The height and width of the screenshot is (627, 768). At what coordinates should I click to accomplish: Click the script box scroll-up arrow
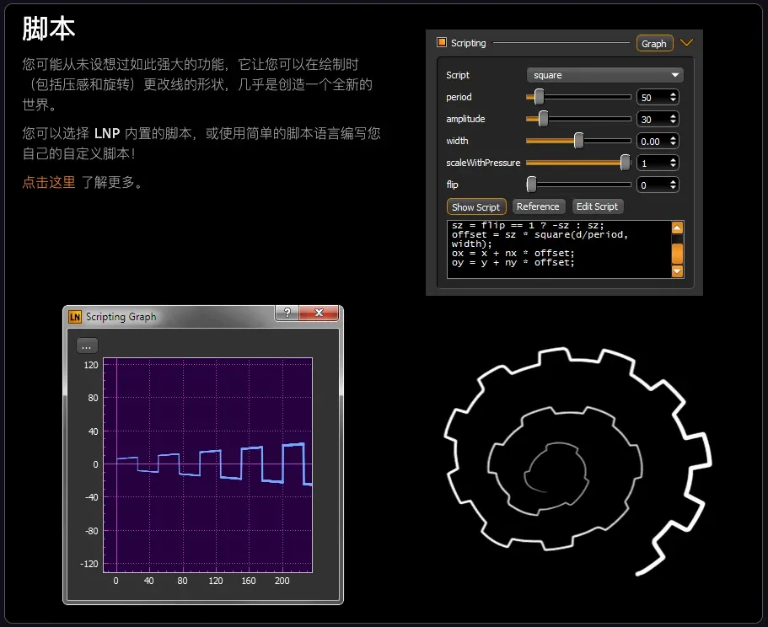click(x=678, y=228)
